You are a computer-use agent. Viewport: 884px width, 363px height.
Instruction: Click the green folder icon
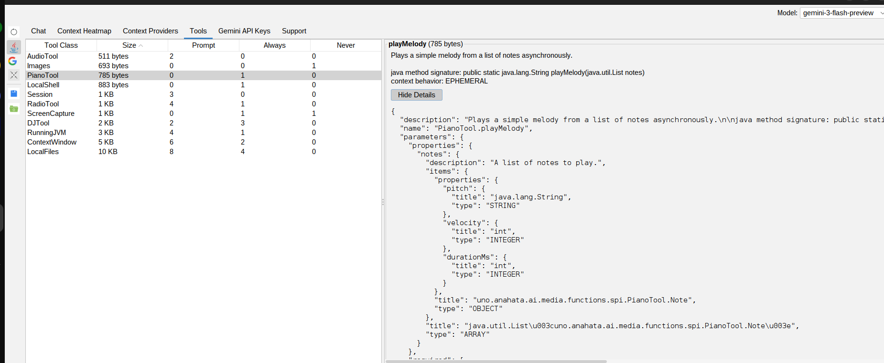pyautogui.click(x=14, y=109)
